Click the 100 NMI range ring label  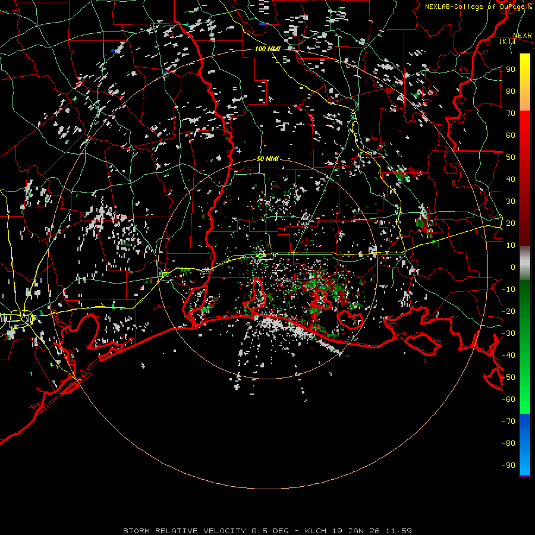[x=267, y=49]
